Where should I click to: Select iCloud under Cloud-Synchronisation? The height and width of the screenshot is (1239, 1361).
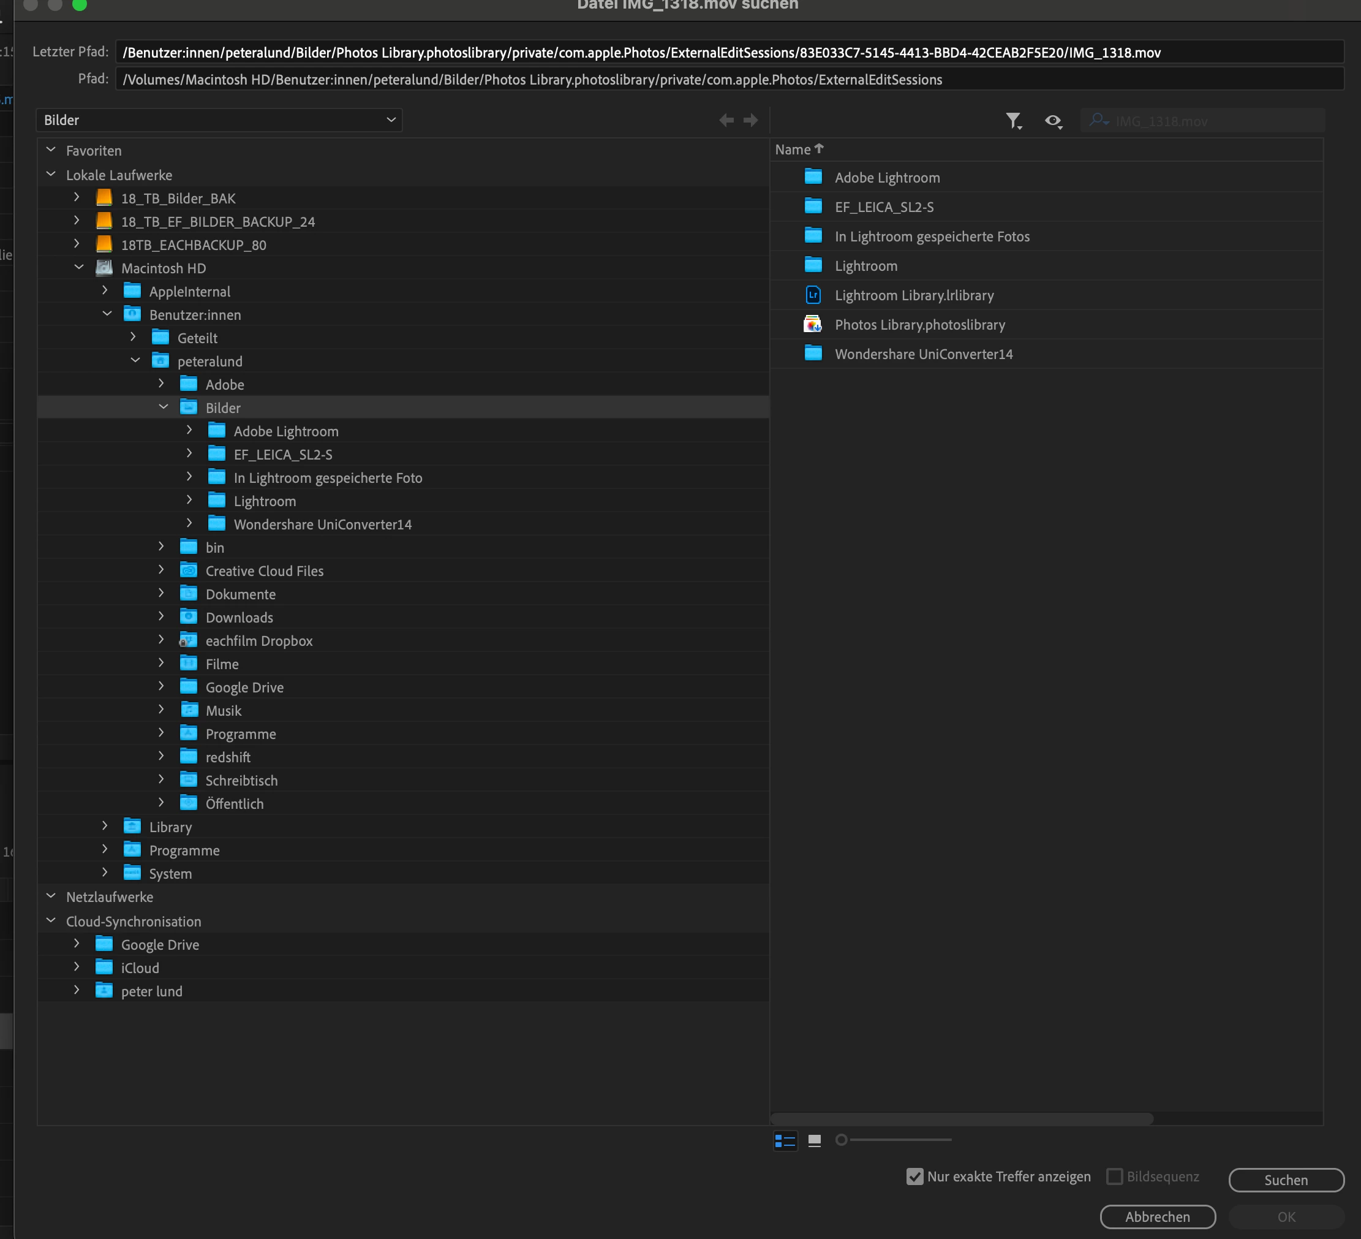tap(140, 968)
